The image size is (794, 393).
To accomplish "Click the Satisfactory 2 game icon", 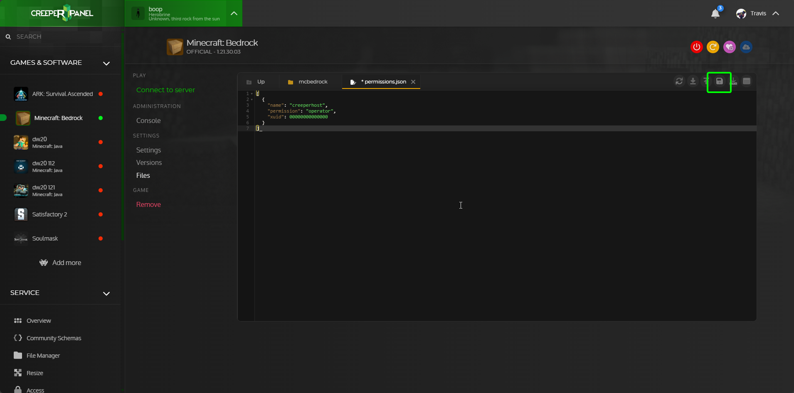I will [x=21, y=214].
